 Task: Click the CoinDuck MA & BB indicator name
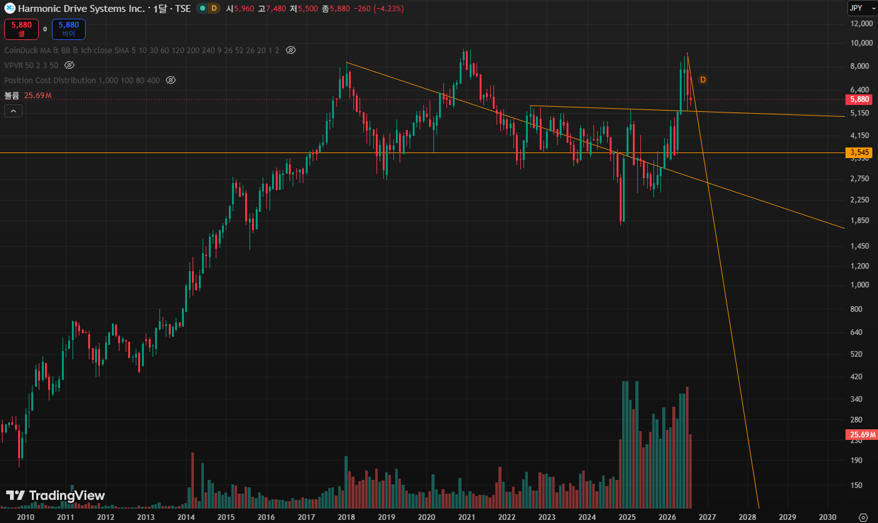142,50
